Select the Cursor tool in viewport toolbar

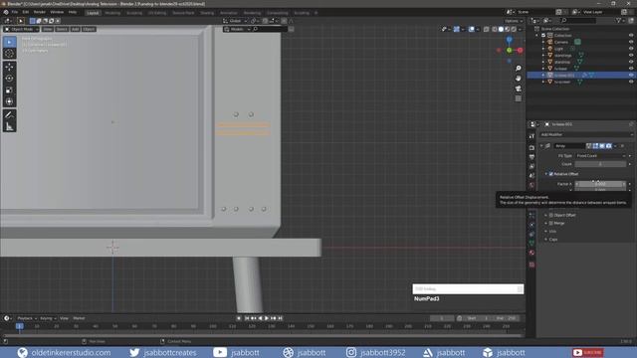pos(9,54)
